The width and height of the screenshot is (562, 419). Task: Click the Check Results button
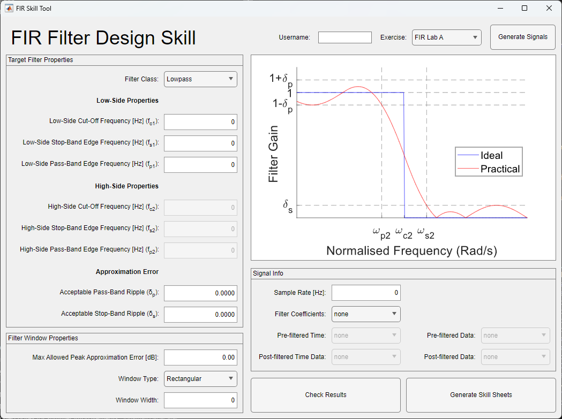pos(326,395)
